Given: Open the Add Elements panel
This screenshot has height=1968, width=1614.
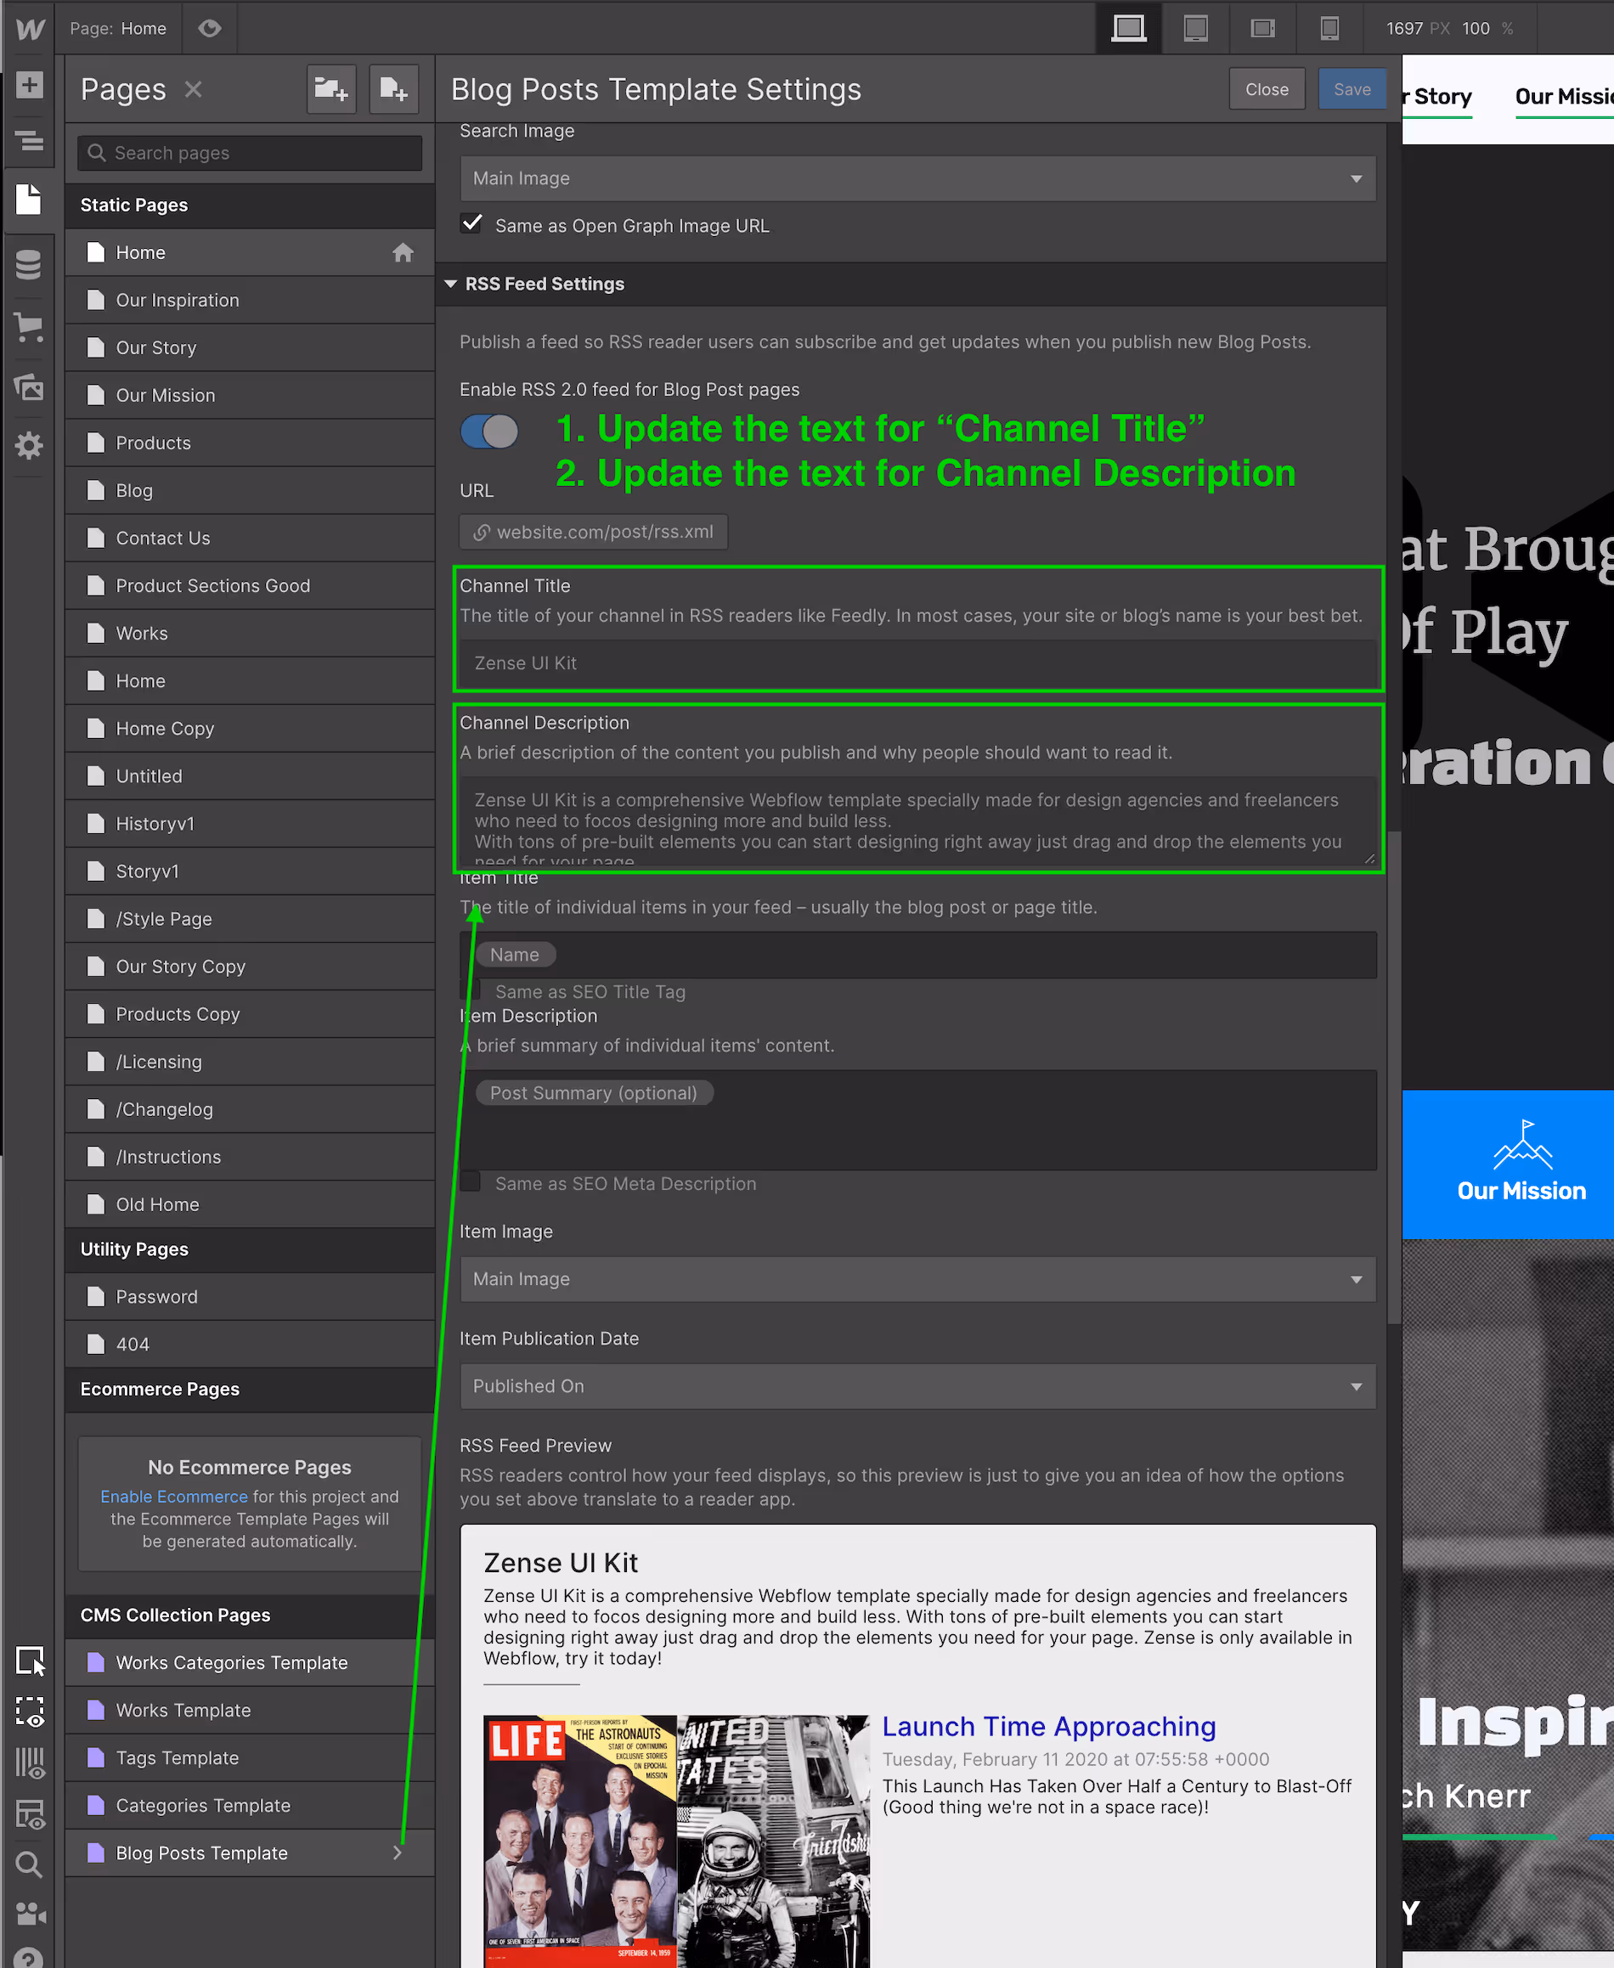Looking at the screenshot, I should 29,84.
